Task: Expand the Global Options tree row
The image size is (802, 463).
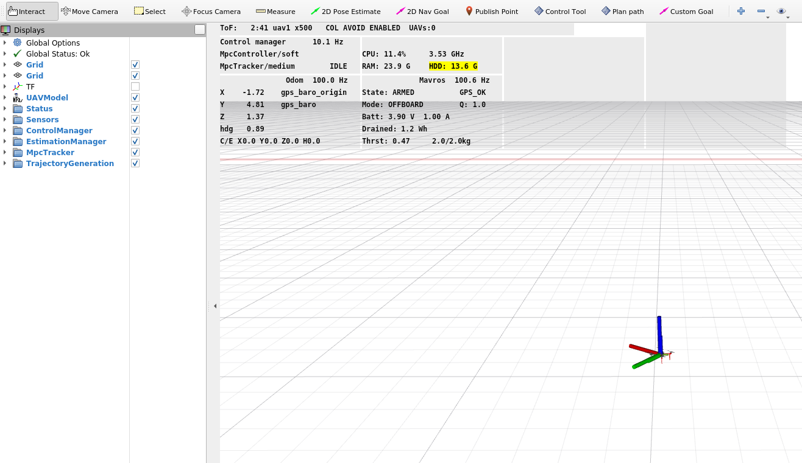Action: click(x=5, y=43)
